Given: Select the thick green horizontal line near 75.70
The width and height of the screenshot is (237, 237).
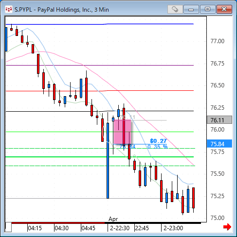Looking at the screenshot, I should tap(100, 157).
